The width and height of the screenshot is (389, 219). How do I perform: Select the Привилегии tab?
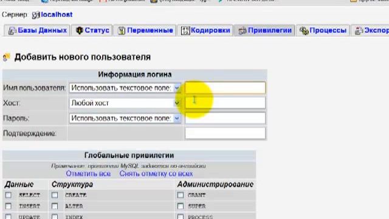[x=264, y=30]
